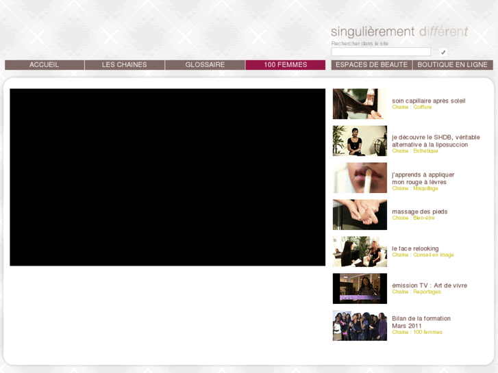Open the 'Chaîne : Reportages' channel link
Screen dimensions: 498x373
[x=416, y=292]
